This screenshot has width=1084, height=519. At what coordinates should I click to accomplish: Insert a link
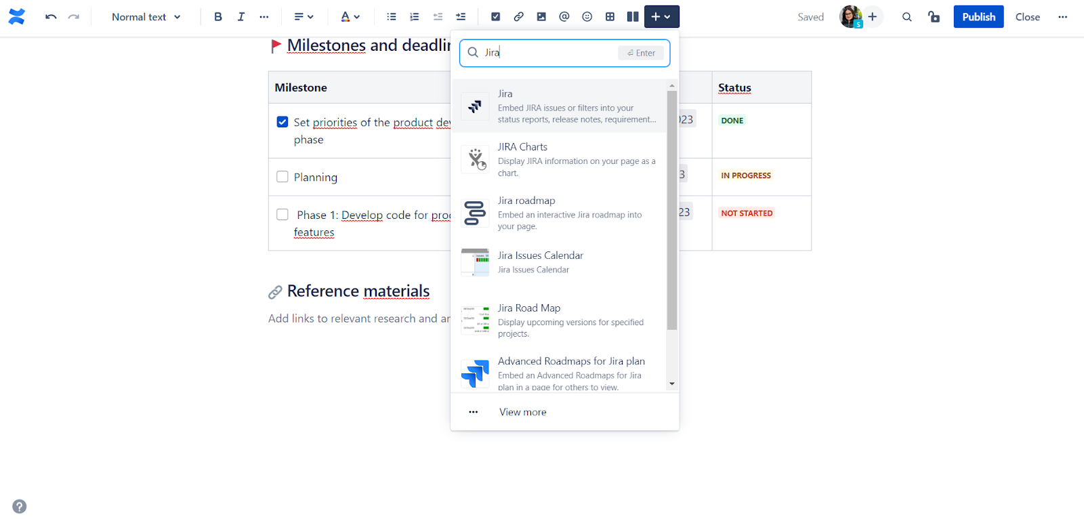tap(519, 17)
